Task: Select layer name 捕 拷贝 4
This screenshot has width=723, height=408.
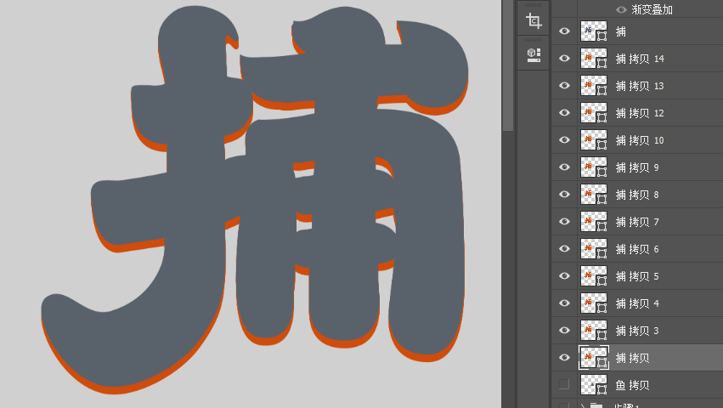Action: [637, 303]
